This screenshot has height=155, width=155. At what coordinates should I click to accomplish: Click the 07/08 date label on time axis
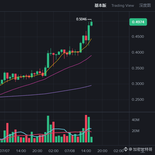(x=70, y=151)
